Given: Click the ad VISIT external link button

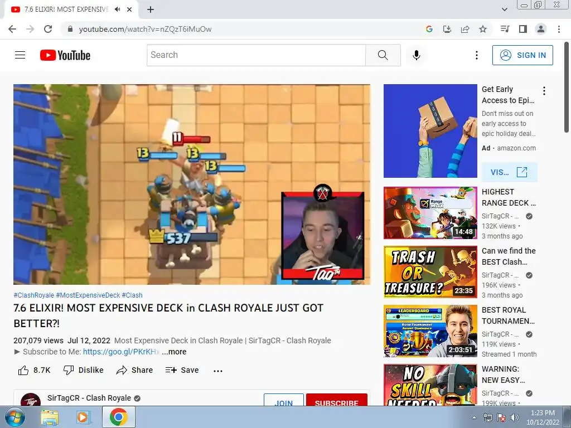Looking at the screenshot, I should (509, 172).
